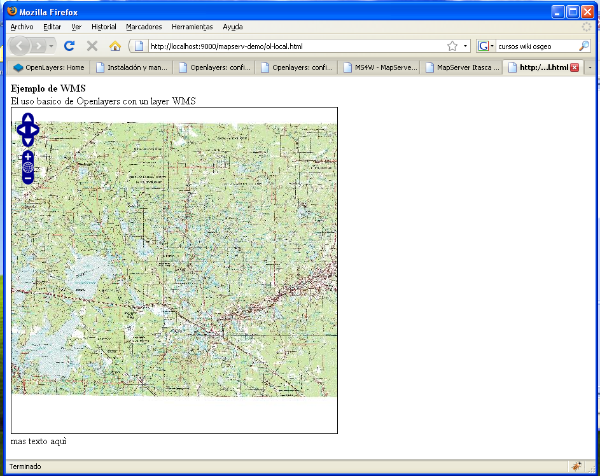This screenshot has width=600, height=476.
Task: Click the search magnifier button
Action: tap(583, 46)
